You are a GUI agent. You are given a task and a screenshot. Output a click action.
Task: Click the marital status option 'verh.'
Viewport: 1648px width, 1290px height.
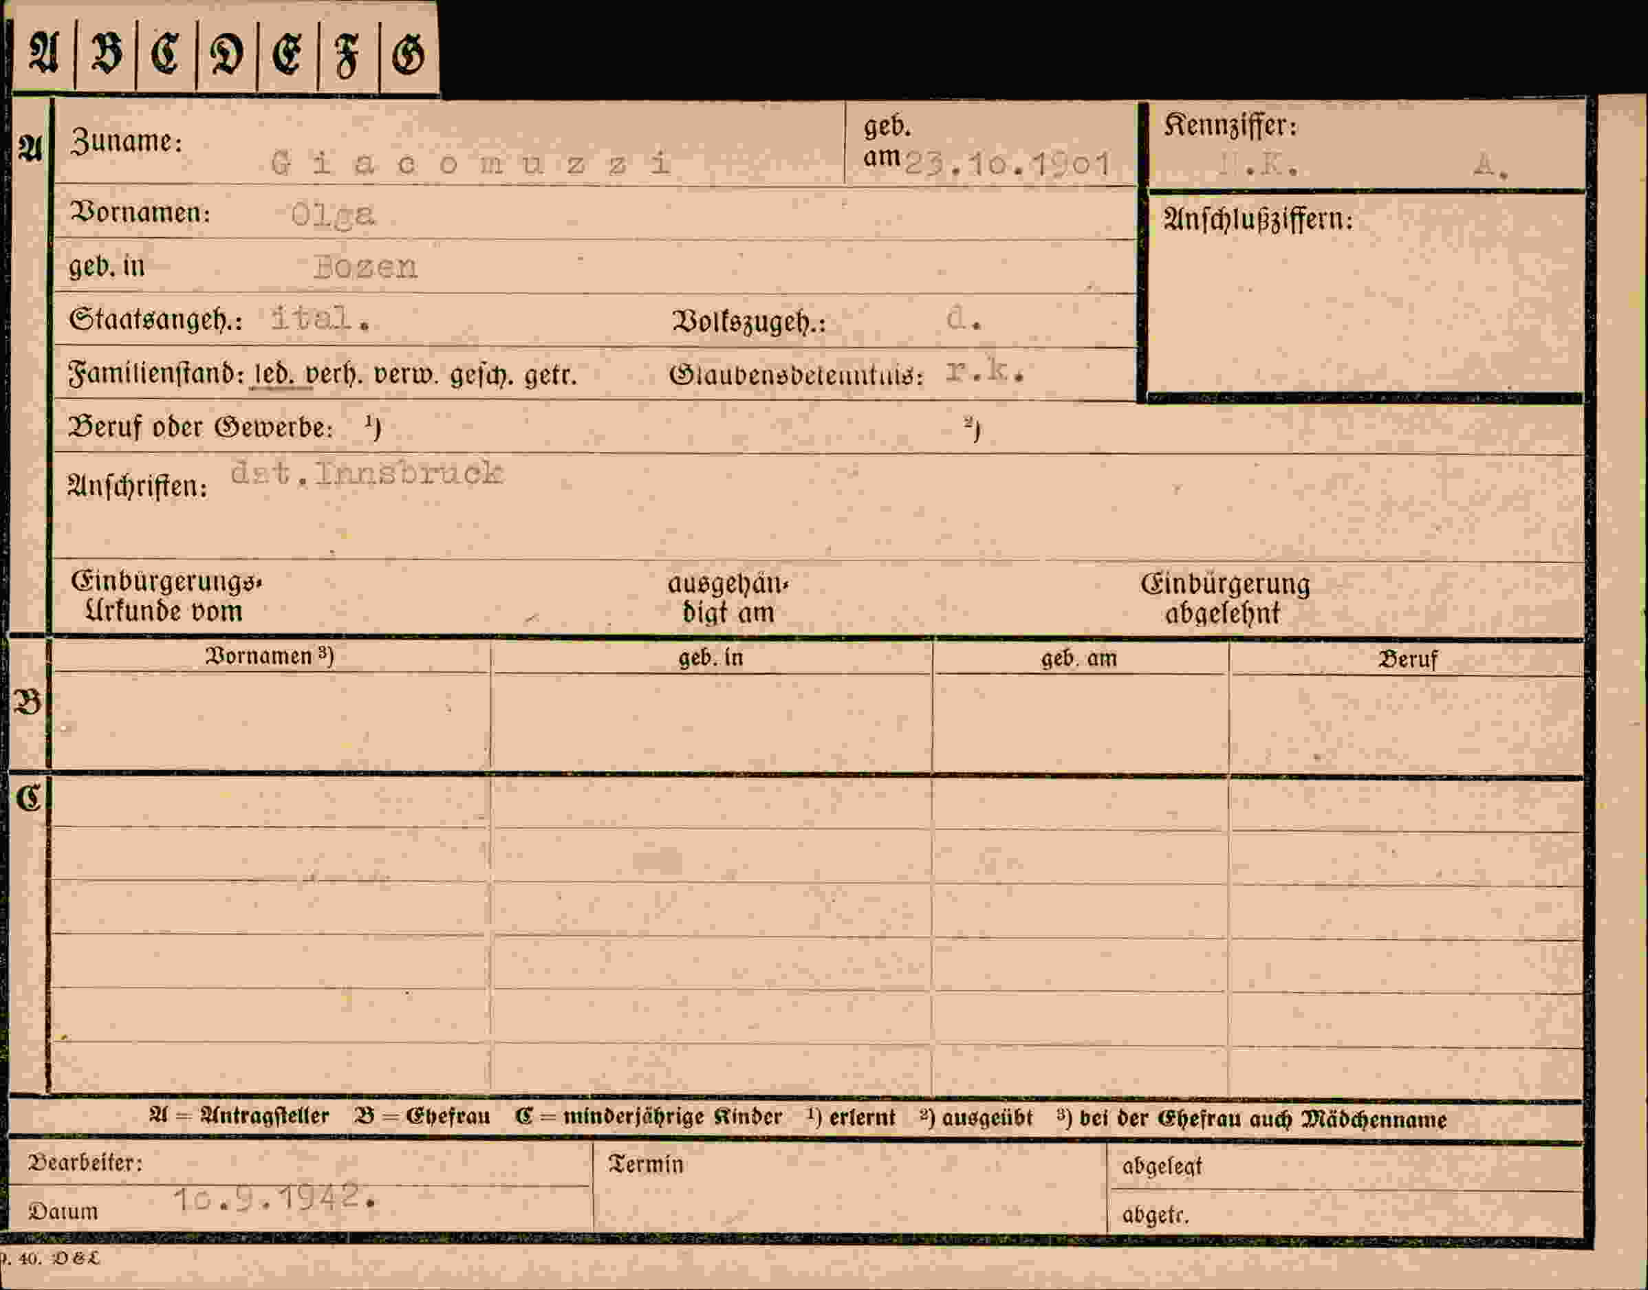[x=334, y=375]
